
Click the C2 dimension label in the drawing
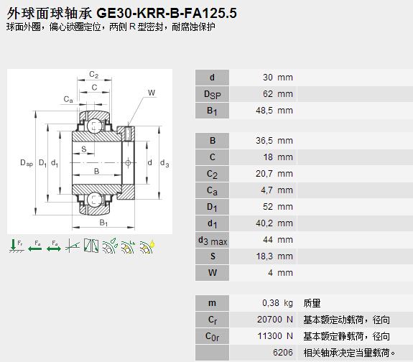point(94,74)
